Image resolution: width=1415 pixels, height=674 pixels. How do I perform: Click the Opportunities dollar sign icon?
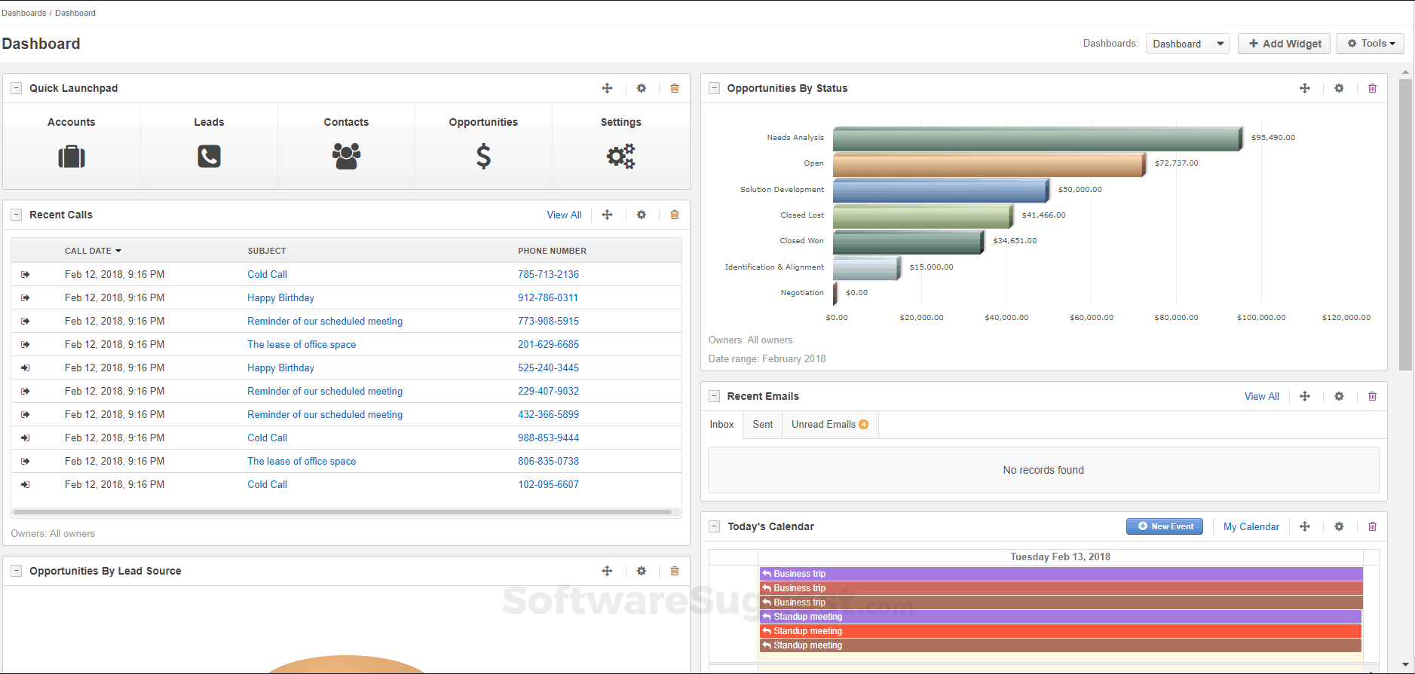(483, 157)
